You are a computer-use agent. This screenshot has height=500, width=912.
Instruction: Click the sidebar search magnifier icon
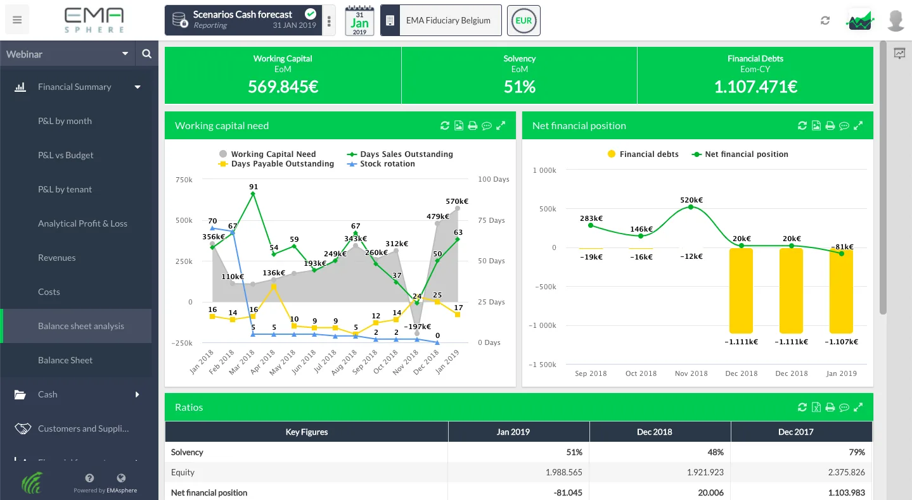click(147, 54)
